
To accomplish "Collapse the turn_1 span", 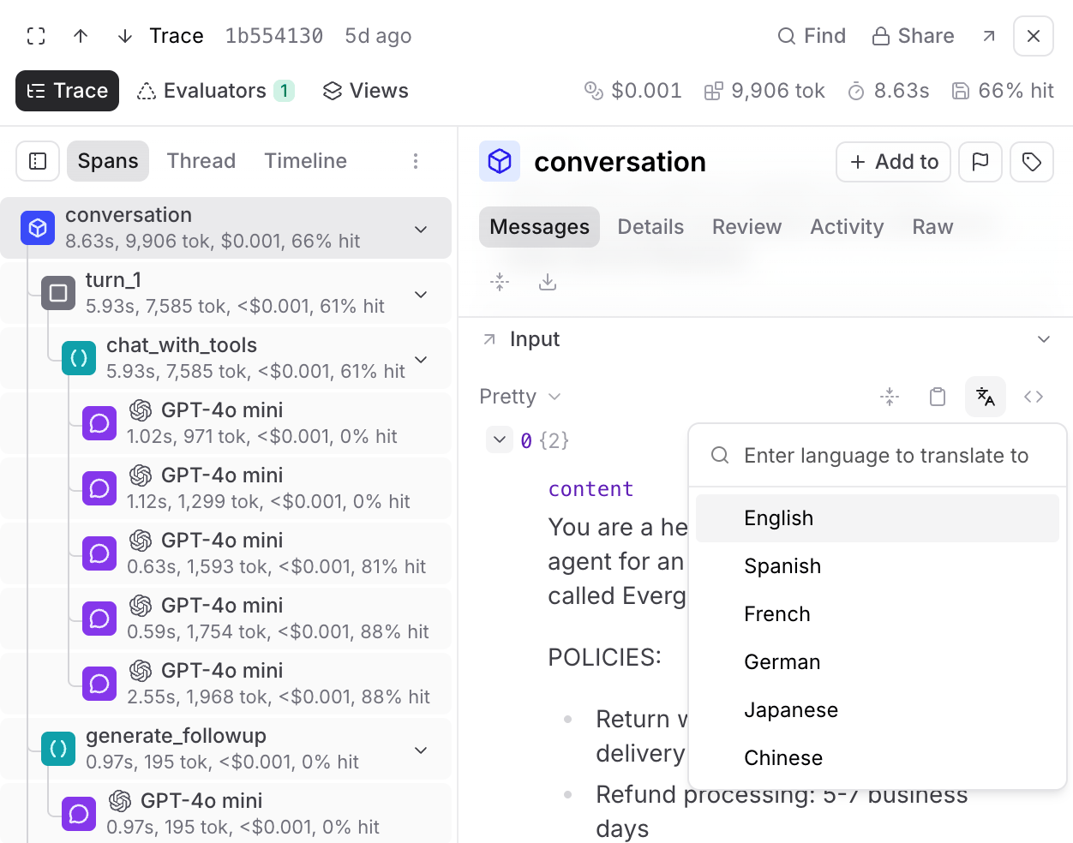I will click(x=421, y=294).
